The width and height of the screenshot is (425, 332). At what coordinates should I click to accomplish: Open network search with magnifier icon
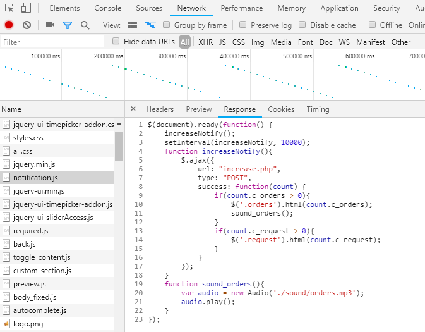[85, 25]
